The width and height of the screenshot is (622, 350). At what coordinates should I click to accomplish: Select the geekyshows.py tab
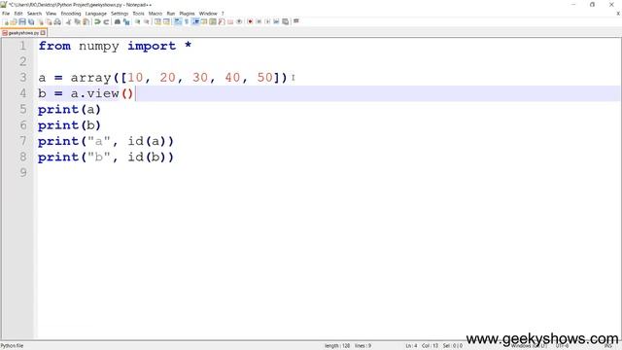(23, 33)
